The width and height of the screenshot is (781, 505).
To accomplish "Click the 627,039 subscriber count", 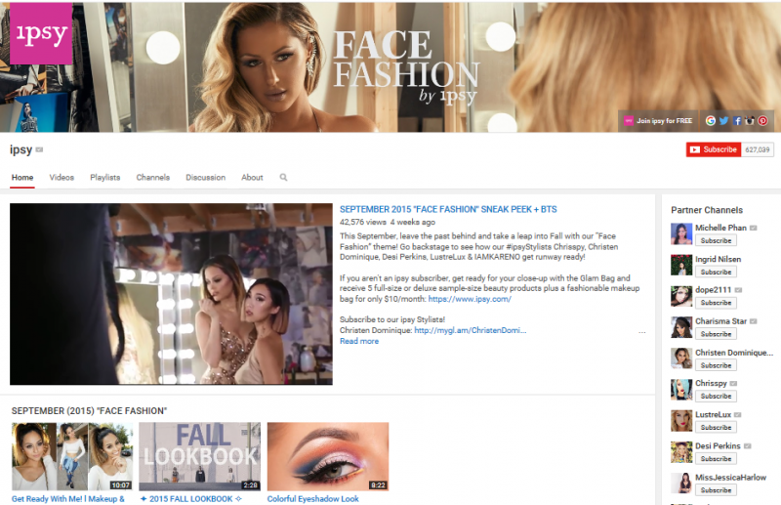I will click(x=758, y=149).
